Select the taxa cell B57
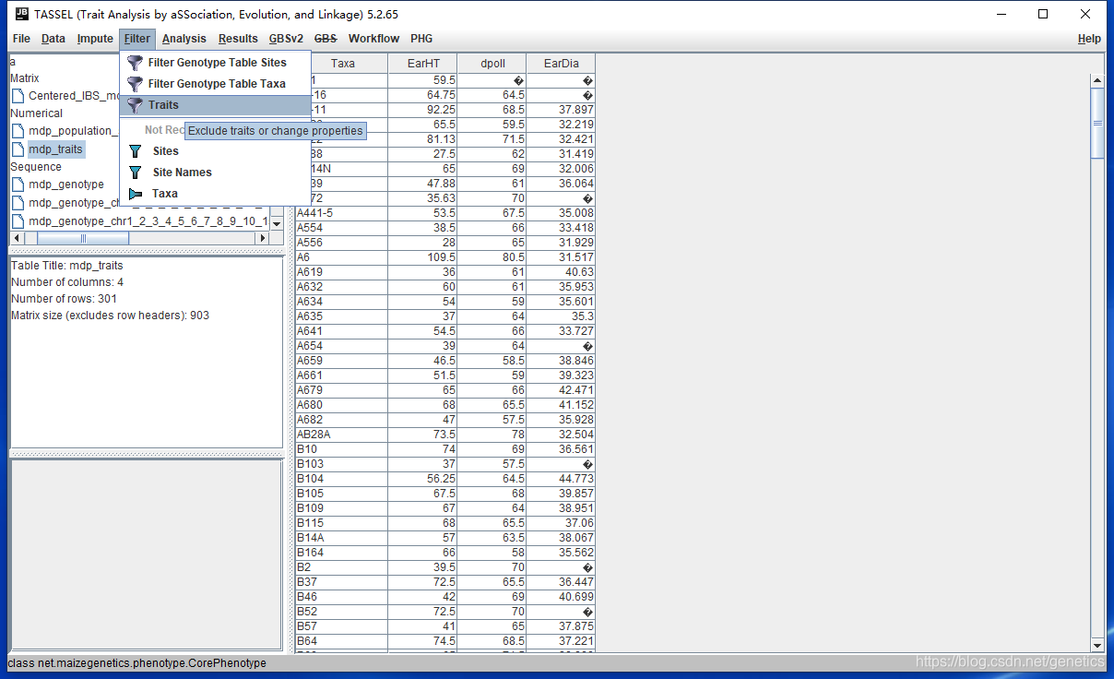The height and width of the screenshot is (679, 1114). click(x=342, y=626)
